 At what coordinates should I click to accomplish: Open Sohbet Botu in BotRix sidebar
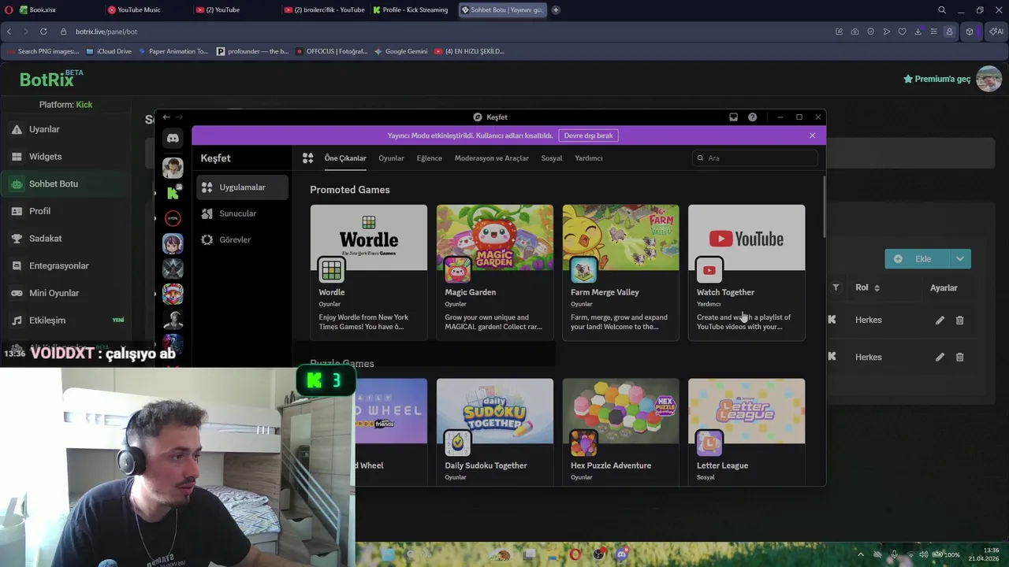(66, 184)
